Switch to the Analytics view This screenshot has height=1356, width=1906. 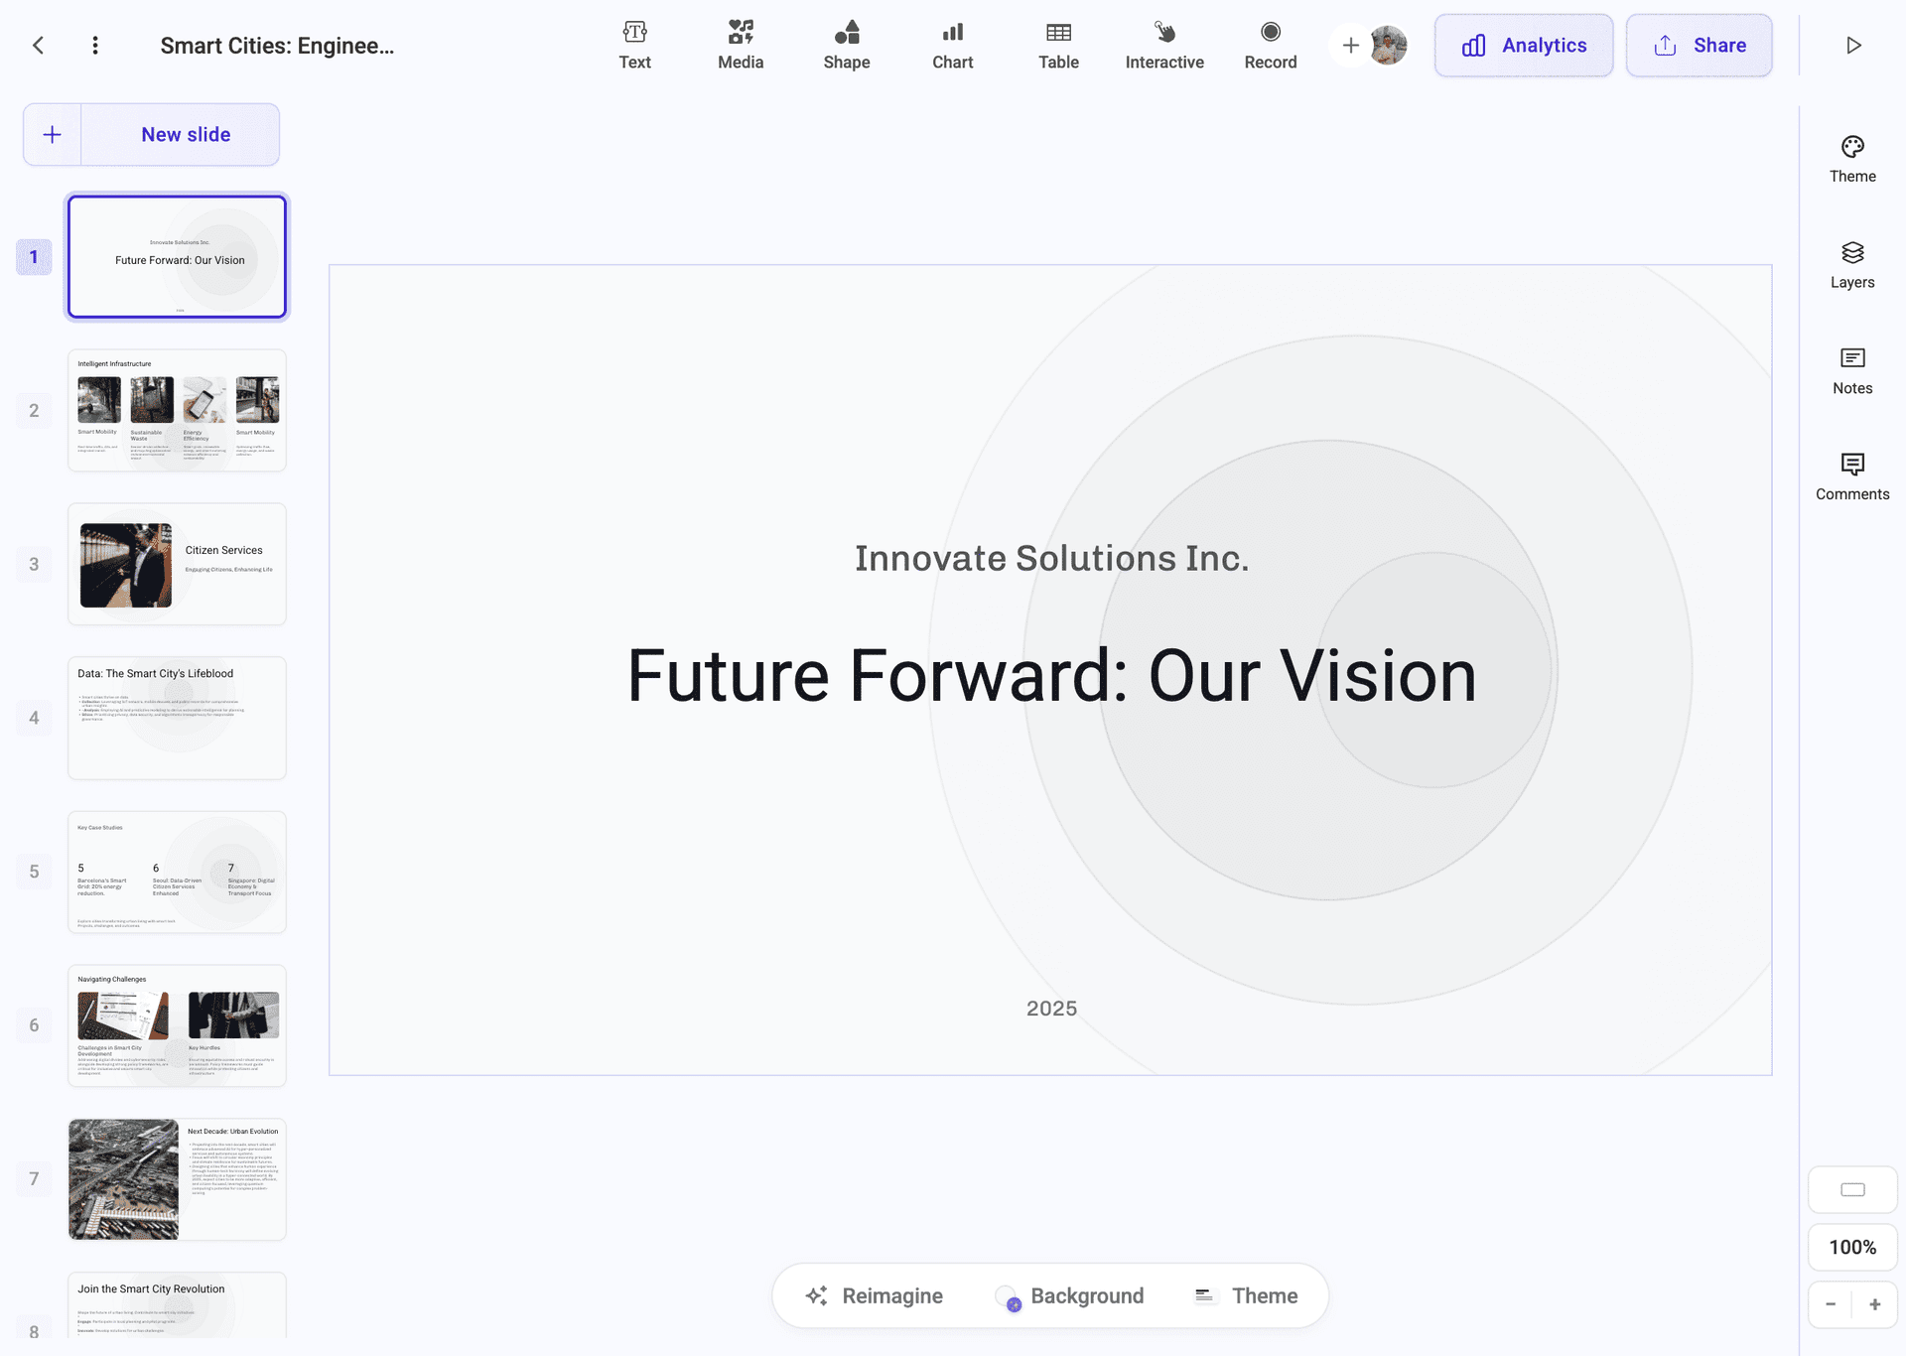click(1523, 45)
